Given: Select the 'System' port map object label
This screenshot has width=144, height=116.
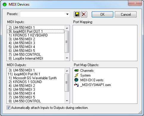Looking at the screenshot, I should (x=85, y=75).
